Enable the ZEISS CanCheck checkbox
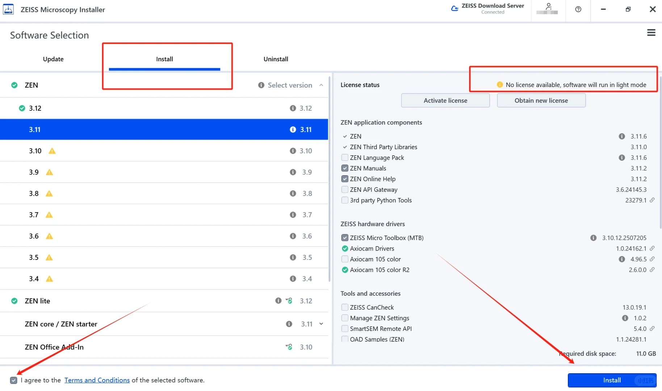Image resolution: width=662 pixels, height=391 pixels. 345,307
